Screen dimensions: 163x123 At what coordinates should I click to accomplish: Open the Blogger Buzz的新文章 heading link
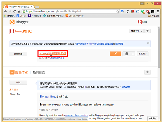pos(53,97)
